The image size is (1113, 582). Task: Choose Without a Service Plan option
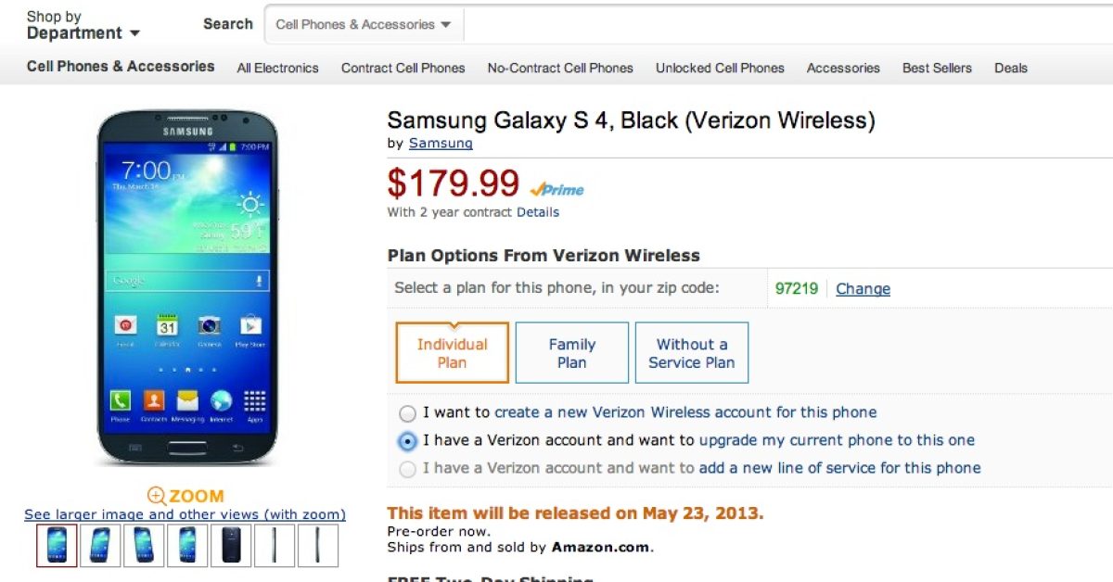coord(691,353)
